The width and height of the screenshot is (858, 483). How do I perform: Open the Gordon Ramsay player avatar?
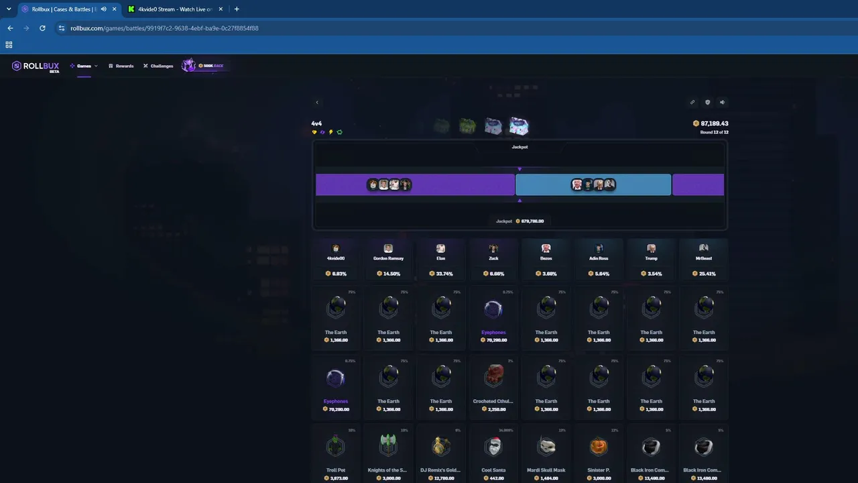click(388, 248)
